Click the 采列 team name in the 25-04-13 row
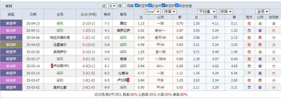 tap(60, 24)
